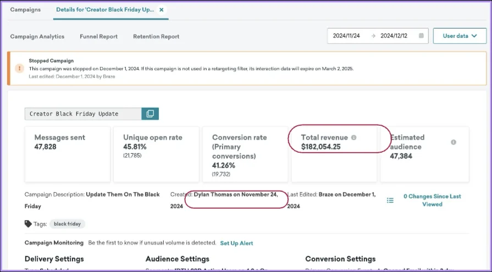The image size is (492, 272).
Task: Select the Creator Black Friday Update name field
Action: tap(83, 114)
